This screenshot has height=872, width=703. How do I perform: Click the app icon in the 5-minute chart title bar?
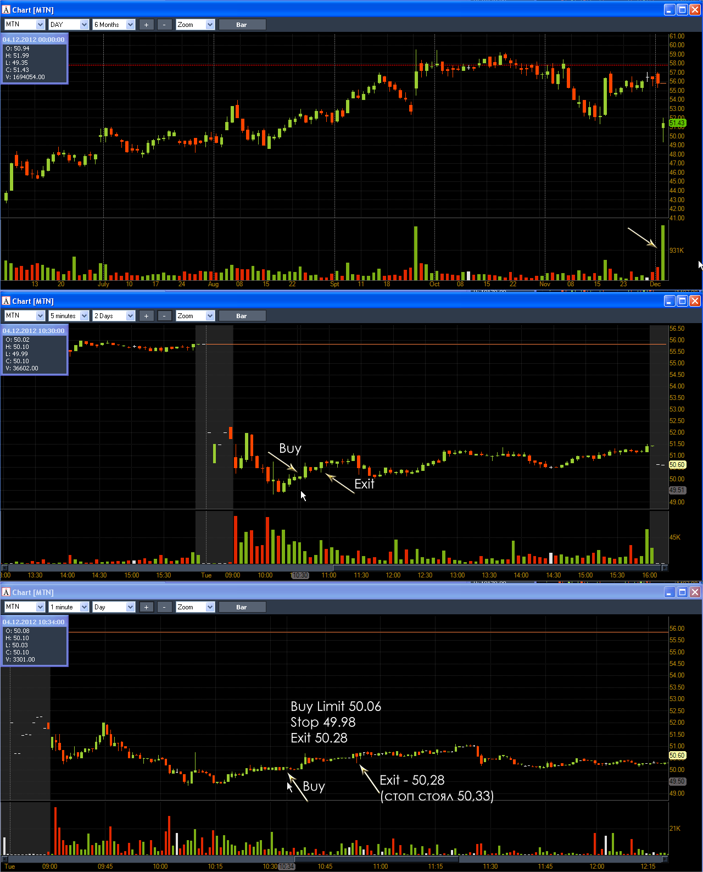click(7, 301)
